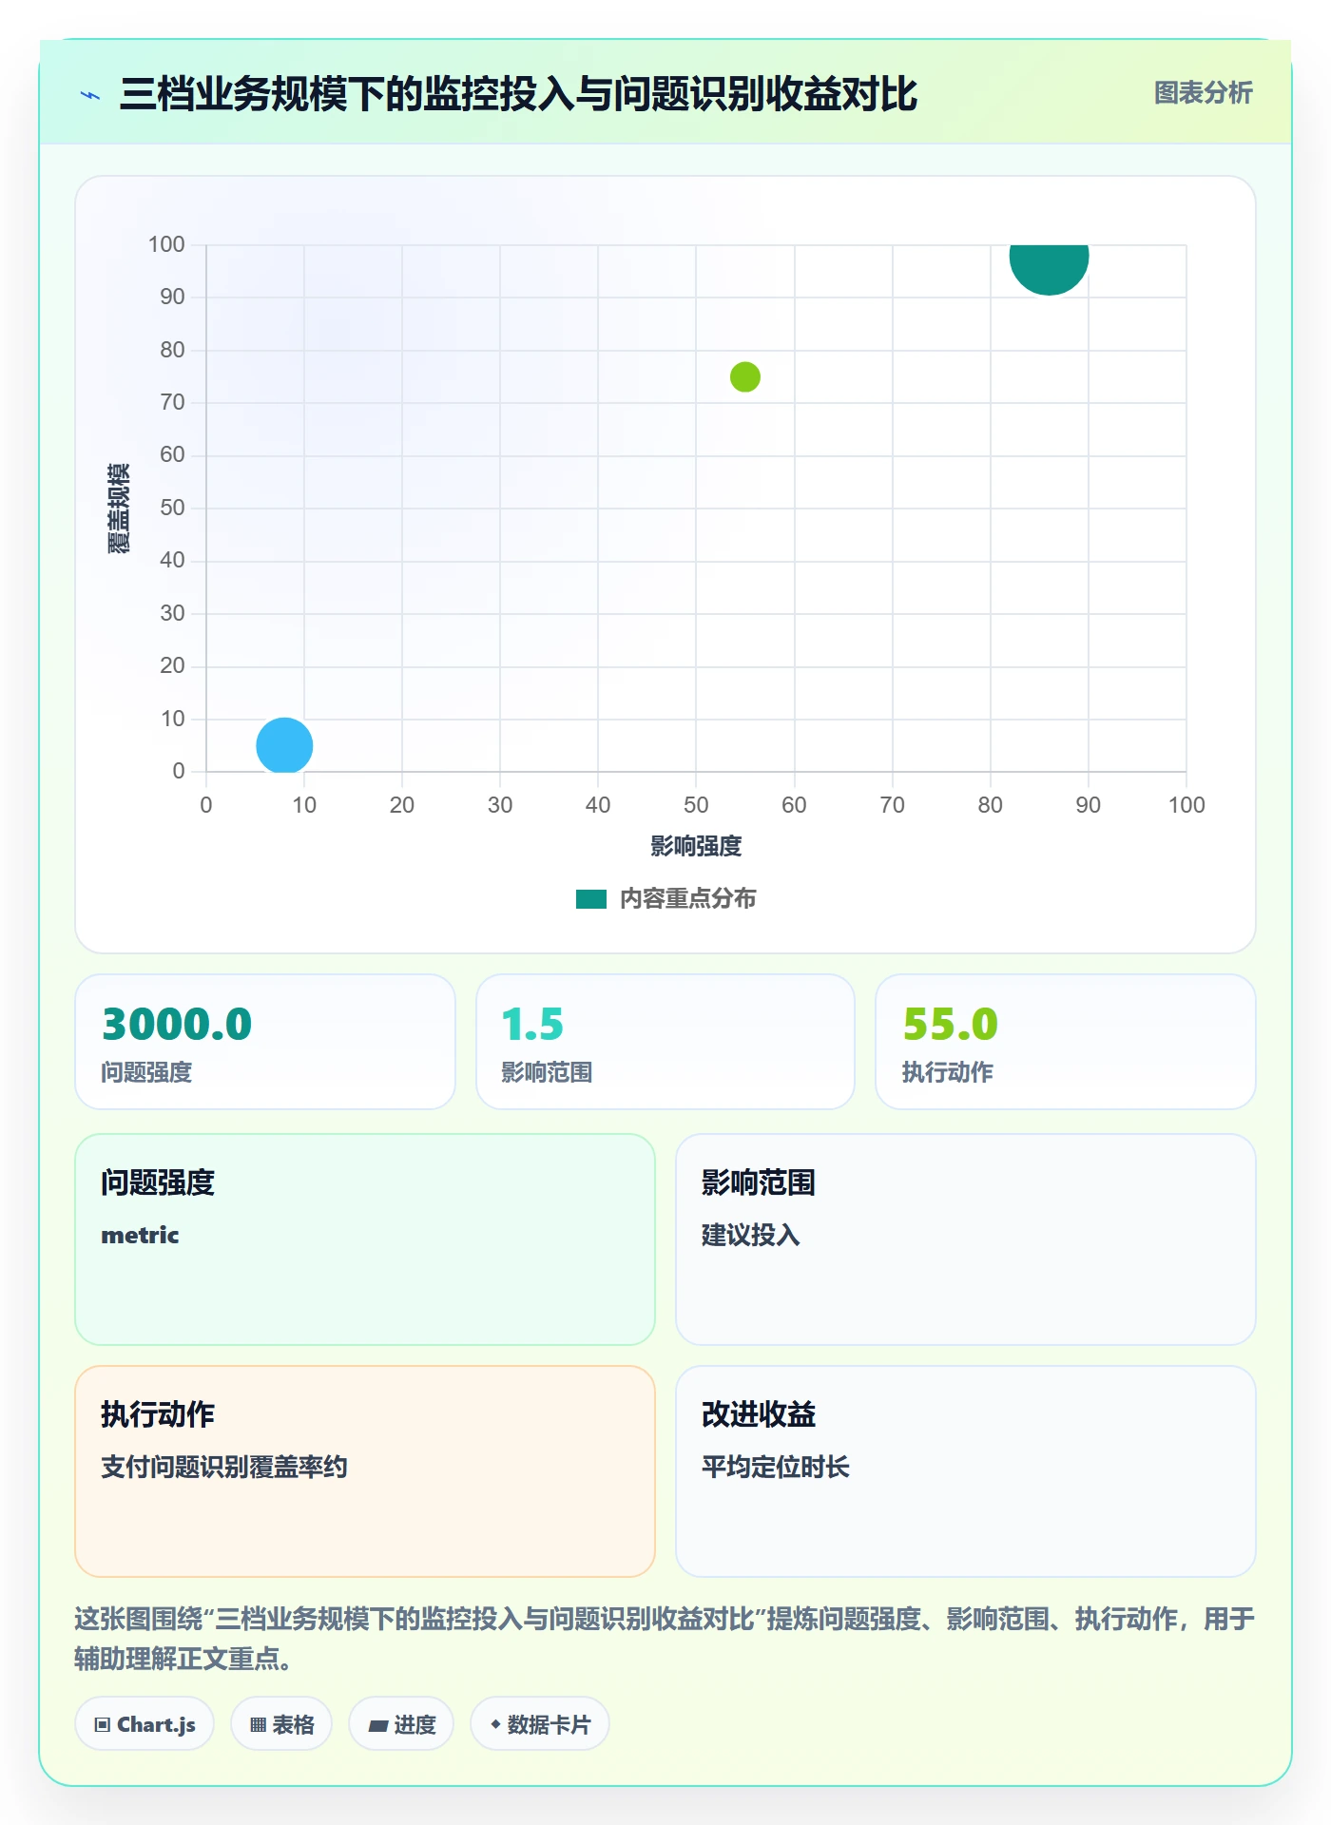This screenshot has height=1825, width=1331.
Task: Select the 执行动作 orange card
Action: 365,1471
